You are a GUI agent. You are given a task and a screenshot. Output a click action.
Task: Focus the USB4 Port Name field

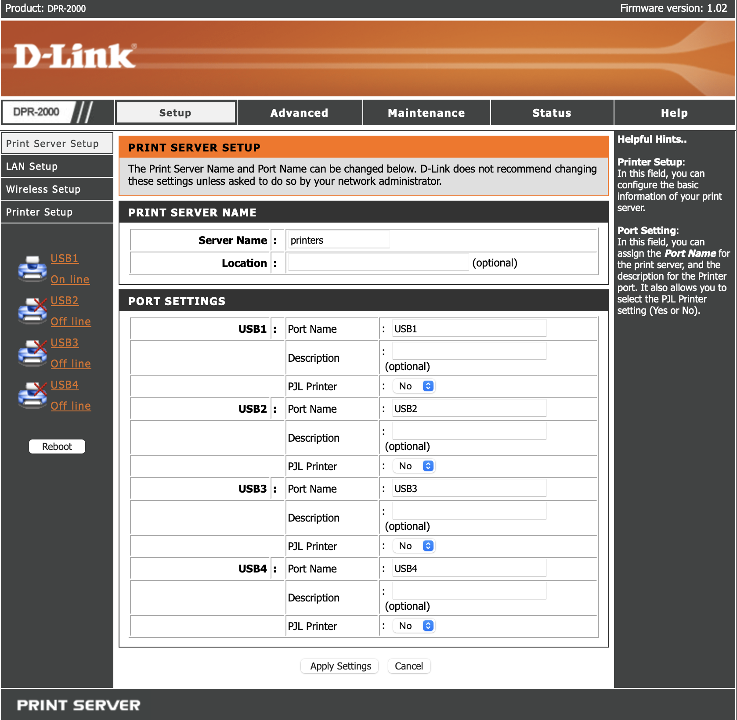point(469,568)
